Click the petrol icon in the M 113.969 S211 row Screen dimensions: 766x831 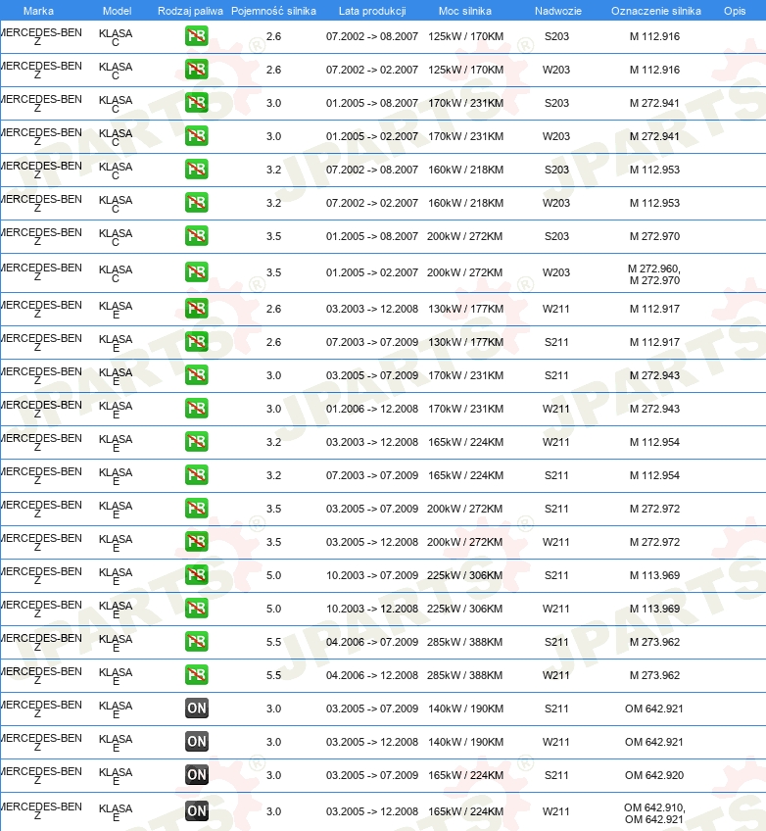tap(197, 575)
